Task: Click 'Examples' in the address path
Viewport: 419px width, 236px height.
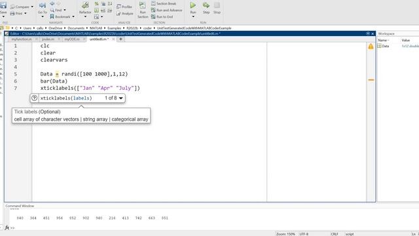Action: point(114,28)
